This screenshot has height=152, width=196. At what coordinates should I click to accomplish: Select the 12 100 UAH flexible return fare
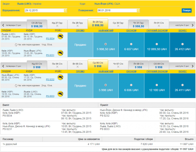tap(157, 85)
